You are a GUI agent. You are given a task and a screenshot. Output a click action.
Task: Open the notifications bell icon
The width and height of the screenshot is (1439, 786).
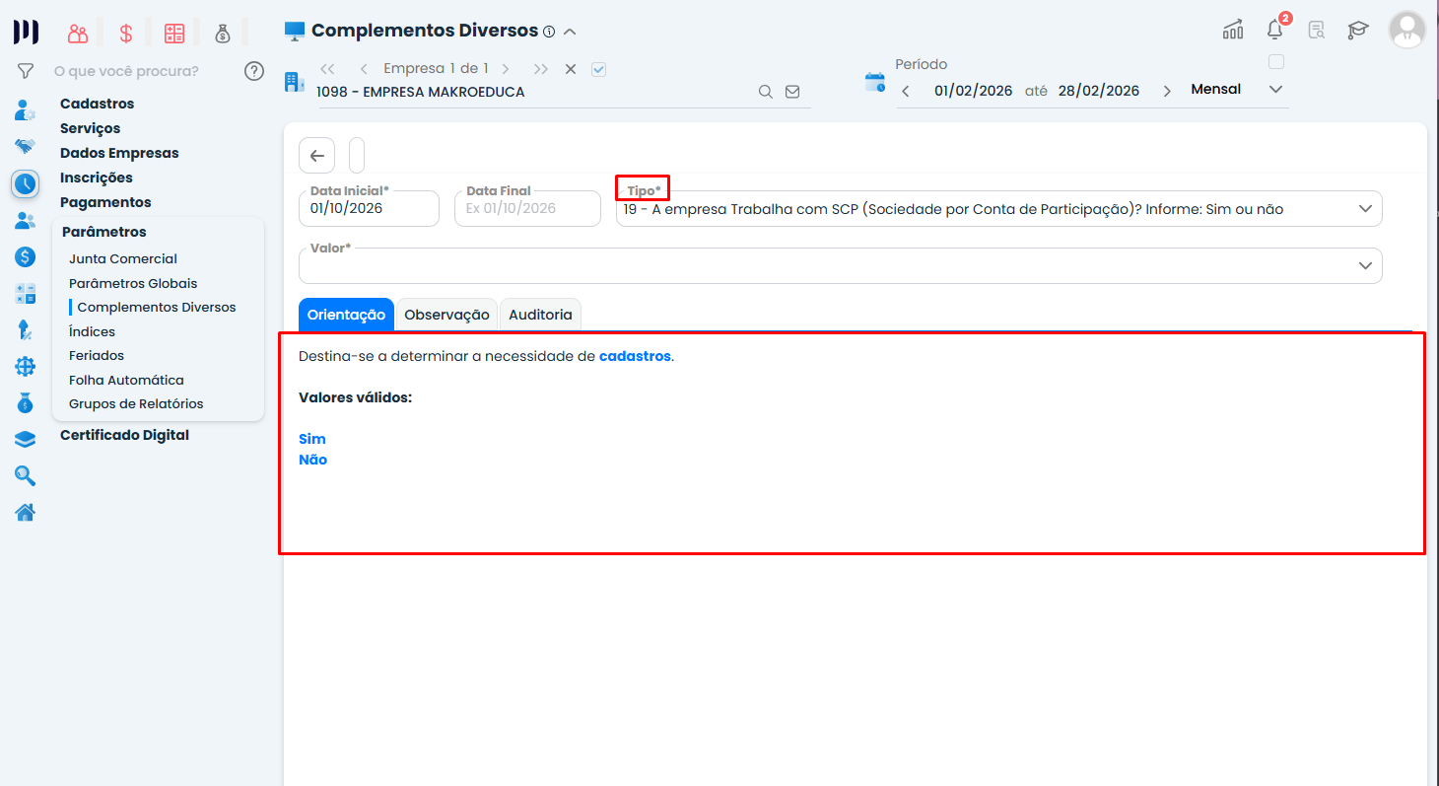coord(1275,30)
